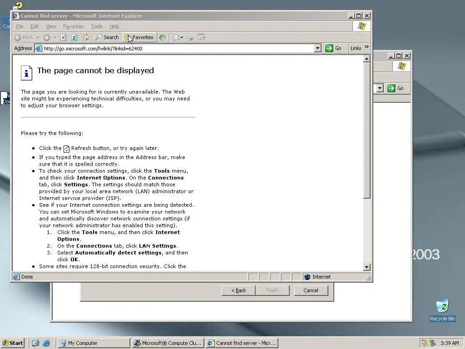Click the vertical scrollbar thumb
Image resolution: width=465 pixels, height=349 pixels.
pos(366,130)
